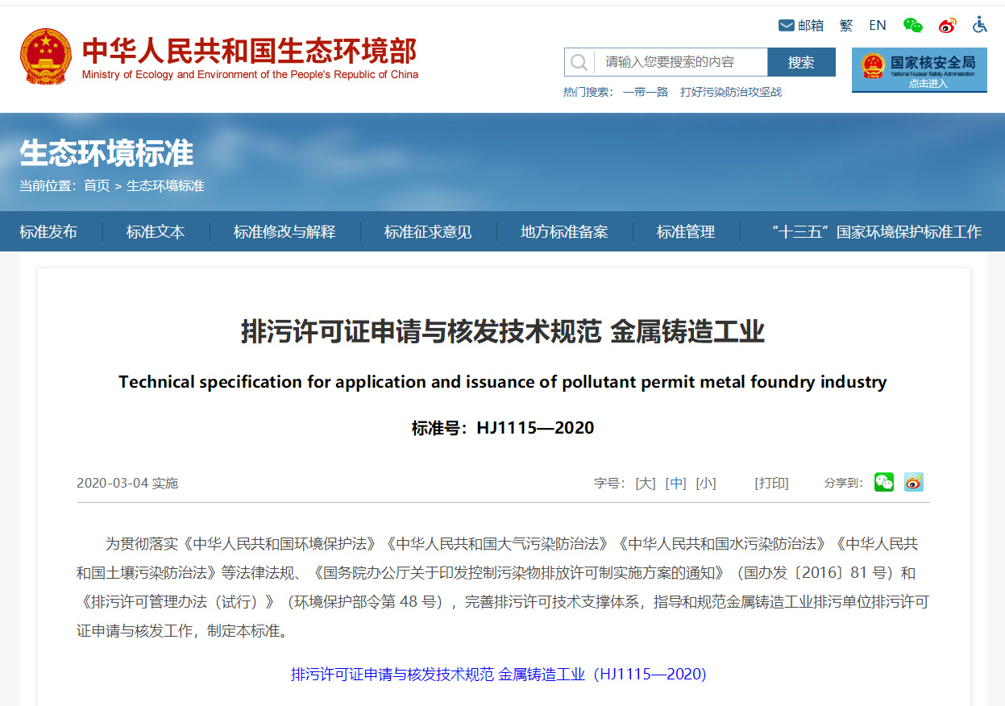Share article via Weibo icon
Viewport: 1005px width, 706px height.
click(913, 483)
